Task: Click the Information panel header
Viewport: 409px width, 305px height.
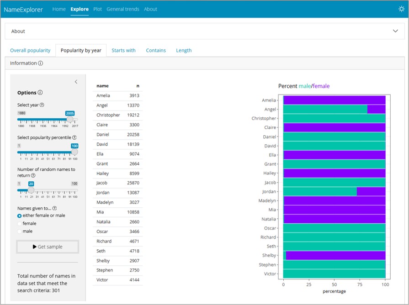Action: pyautogui.click(x=205, y=63)
